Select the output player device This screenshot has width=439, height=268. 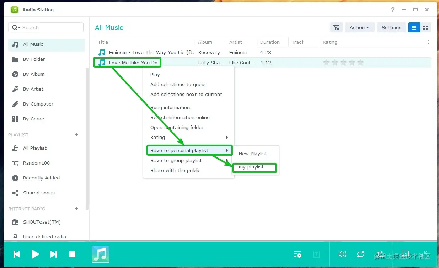pos(405,253)
